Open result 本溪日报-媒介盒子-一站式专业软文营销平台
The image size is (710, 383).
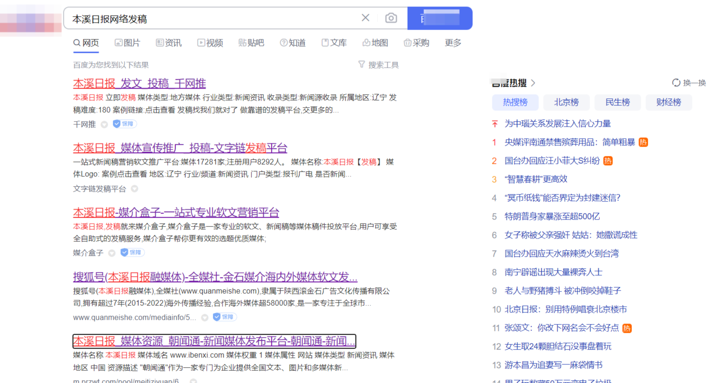176,213
